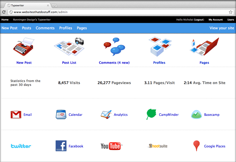Close the Typewriter browser tab
Image resolution: width=236 pixels, height=162 pixels.
pyautogui.click(x=48, y=5)
